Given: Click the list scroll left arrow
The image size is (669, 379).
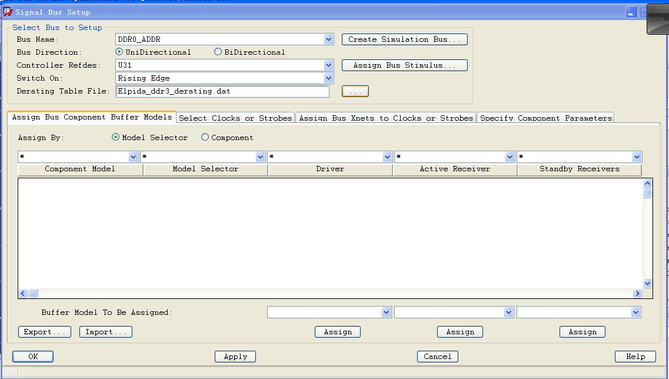Looking at the screenshot, I should click(x=23, y=293).
